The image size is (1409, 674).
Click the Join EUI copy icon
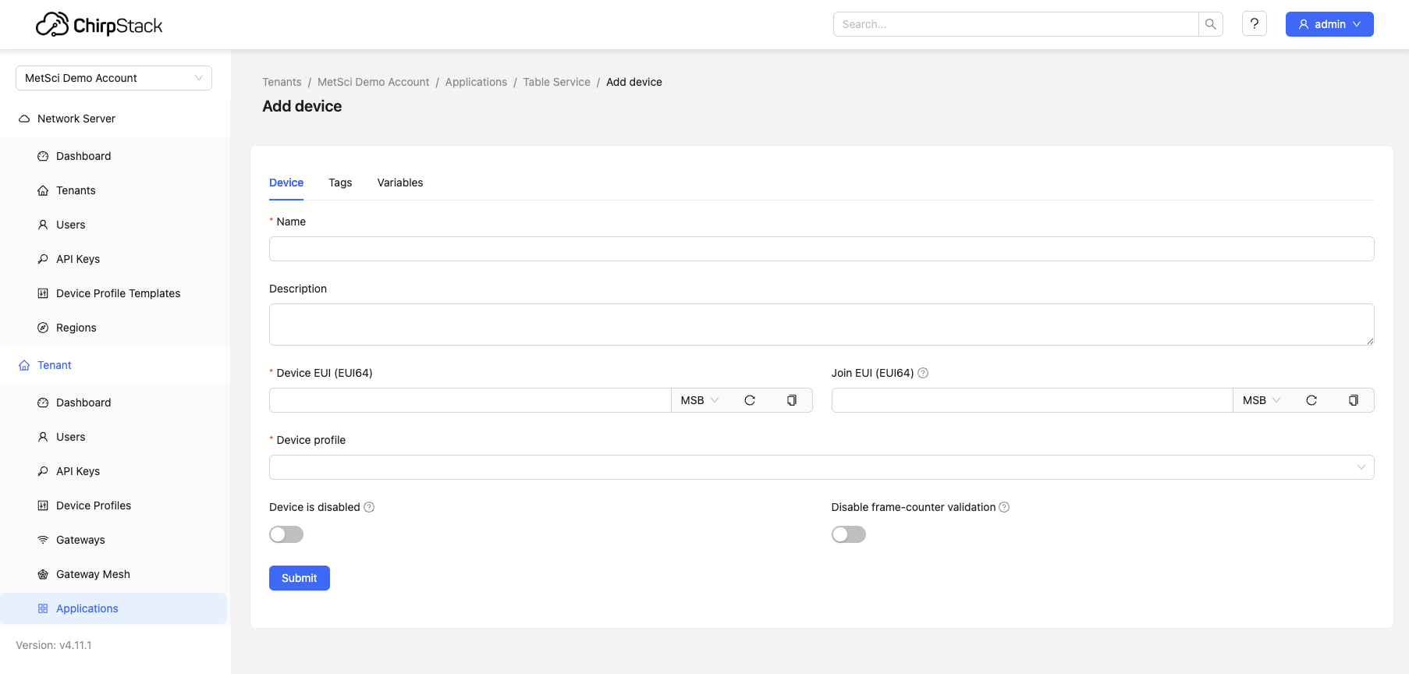pyautogui.click(x=1353, y=400)
